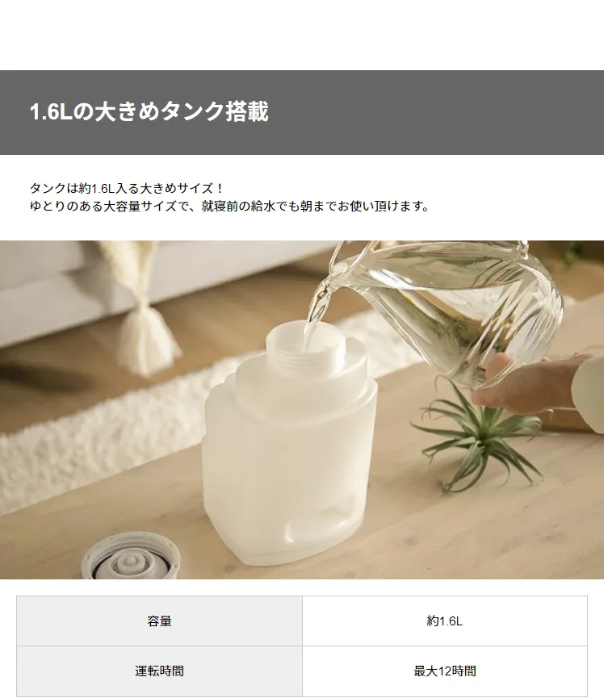Select the 容量 table header cell
The width and height of the screenshot is (604, 698).
[159, 621]
